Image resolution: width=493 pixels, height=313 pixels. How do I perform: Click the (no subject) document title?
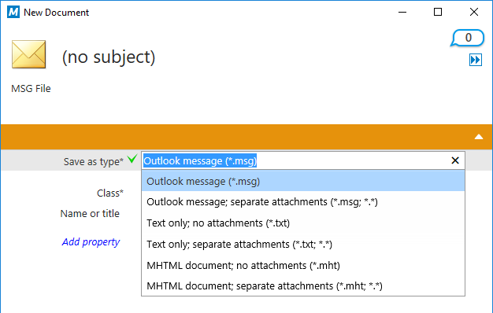pos(109,57)
